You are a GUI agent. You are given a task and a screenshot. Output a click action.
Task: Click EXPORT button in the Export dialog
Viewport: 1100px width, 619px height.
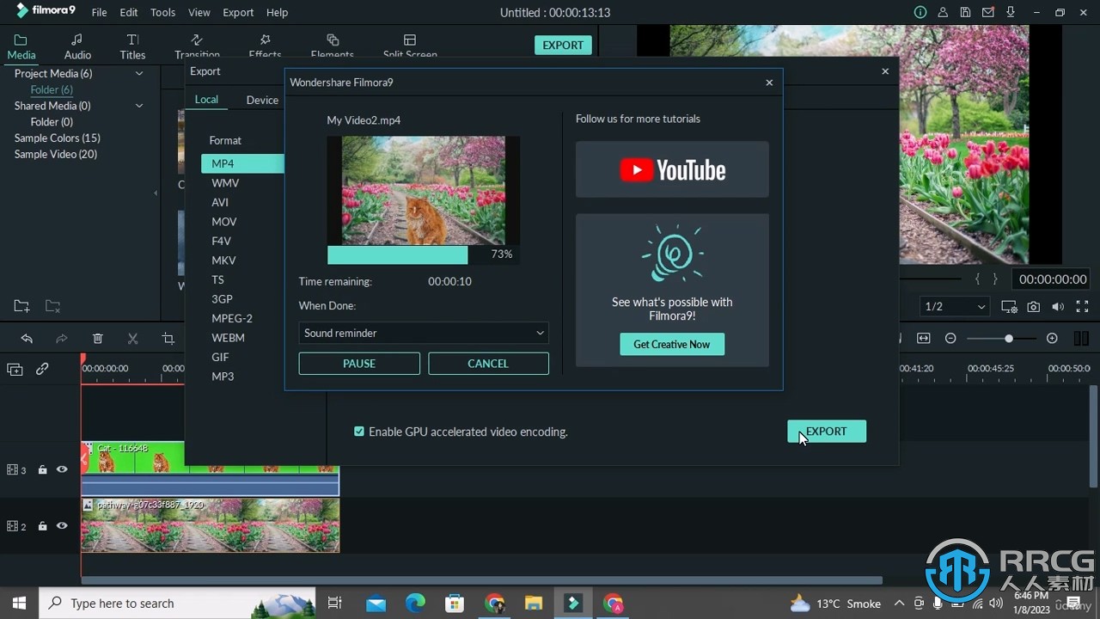pyautogui.click(x=827, y=432)
